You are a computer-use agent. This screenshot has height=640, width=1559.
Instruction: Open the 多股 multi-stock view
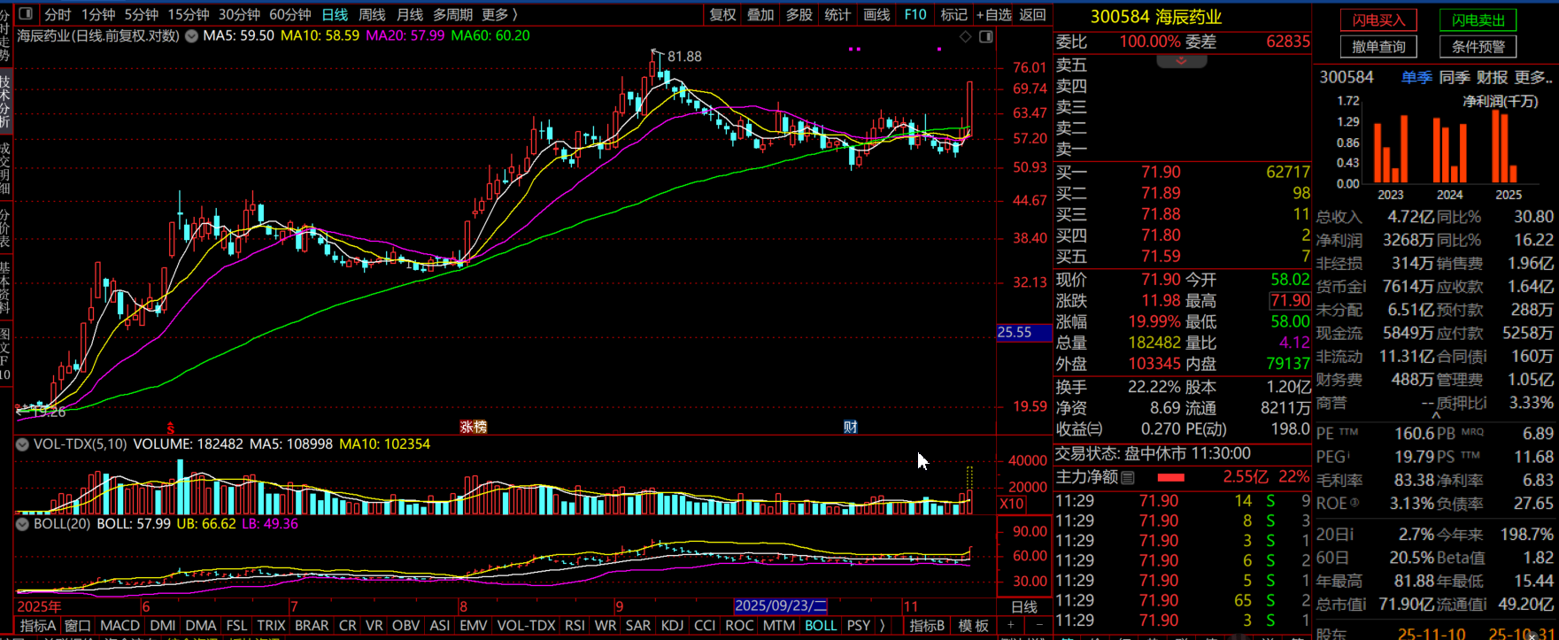click(799, 14)
